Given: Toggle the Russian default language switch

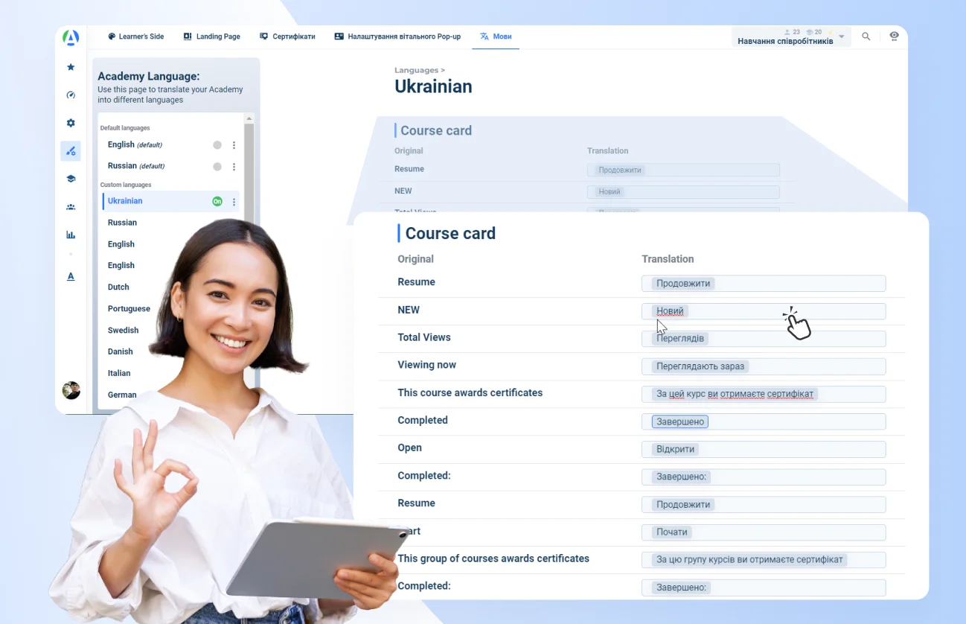Looking at the screenshot, I should coord(217,167).
